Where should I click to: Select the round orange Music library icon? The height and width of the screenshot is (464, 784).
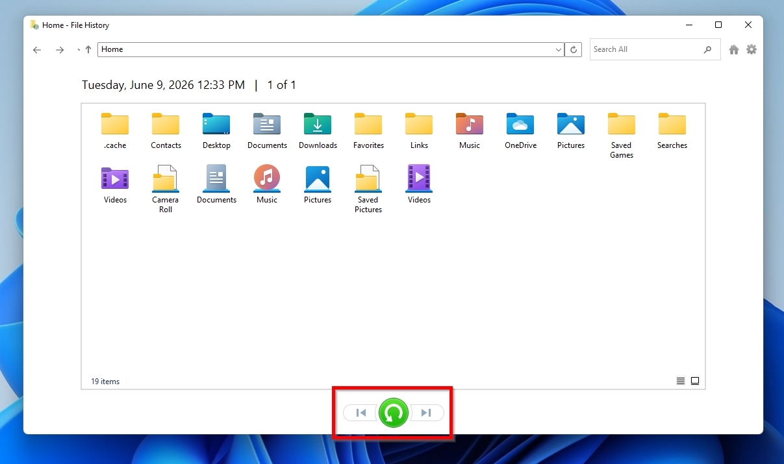click(267, 185)
